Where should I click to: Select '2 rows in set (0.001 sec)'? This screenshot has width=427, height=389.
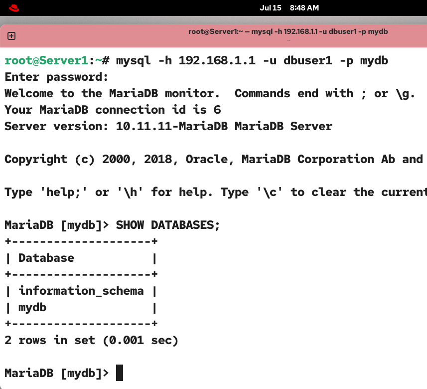point(91,340)
